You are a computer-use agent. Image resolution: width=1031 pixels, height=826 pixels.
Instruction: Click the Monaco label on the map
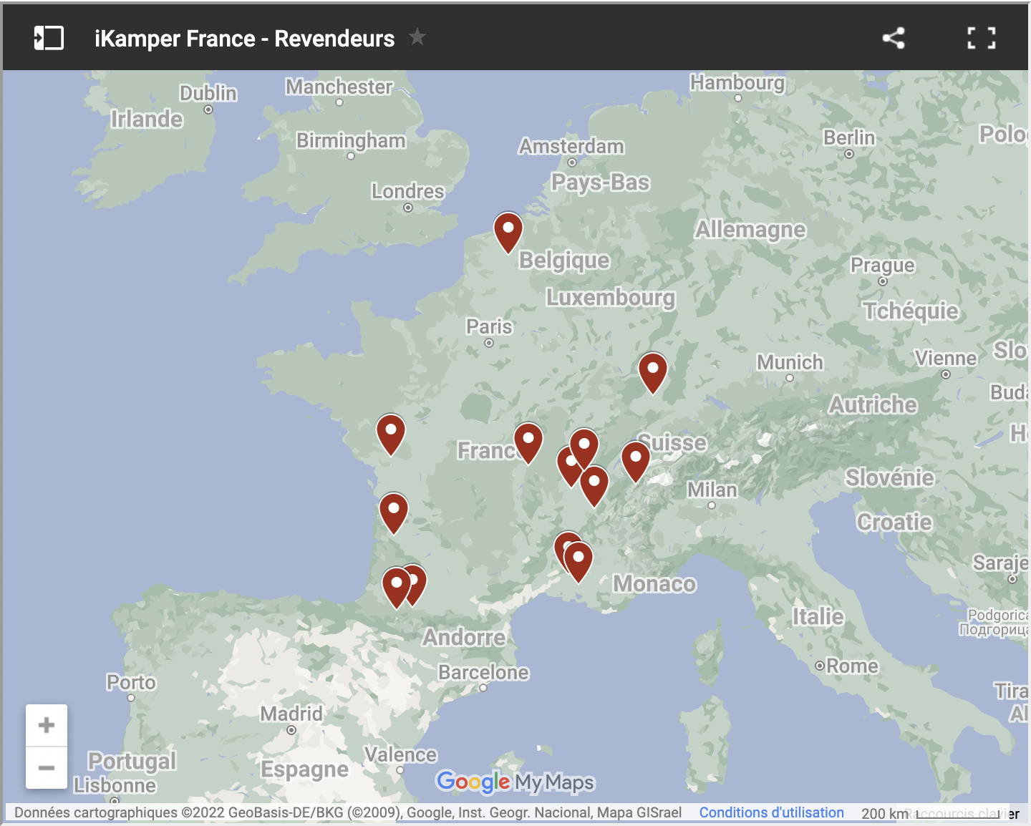[x=654, y=584]
